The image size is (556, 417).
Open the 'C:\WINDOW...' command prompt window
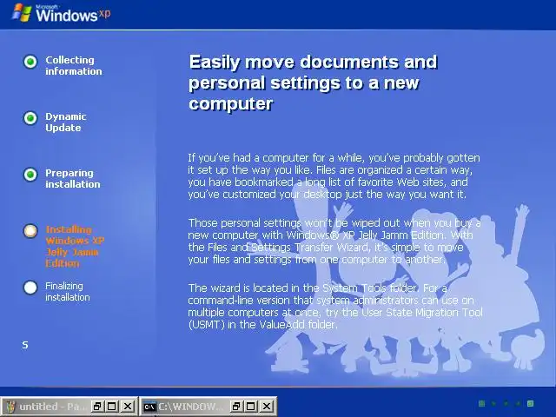coord(208,407)
